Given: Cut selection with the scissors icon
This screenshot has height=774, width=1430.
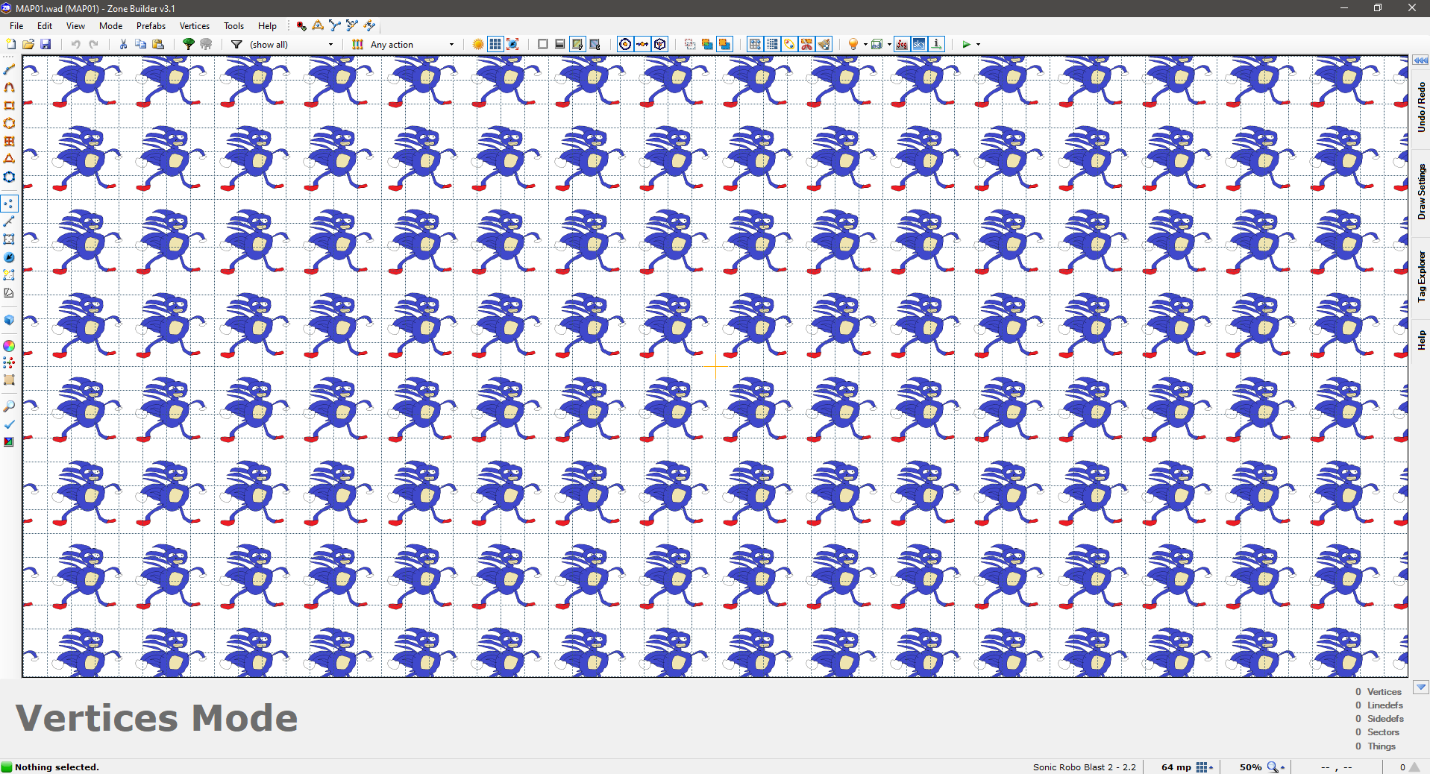Looking at the screenshot, I should [123, 44].
